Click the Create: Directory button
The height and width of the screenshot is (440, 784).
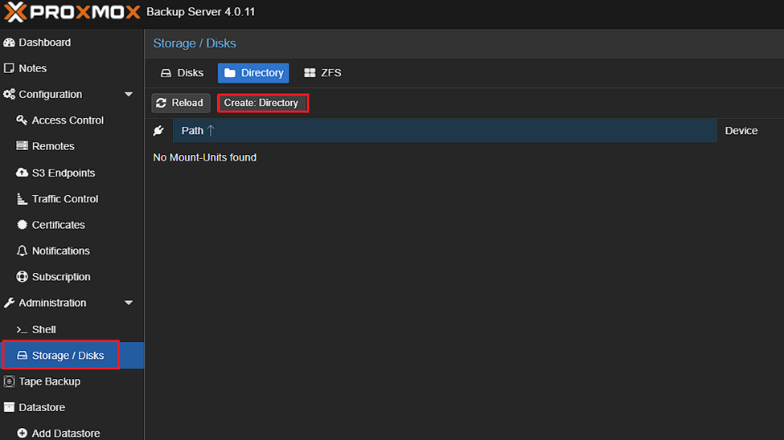261,103
